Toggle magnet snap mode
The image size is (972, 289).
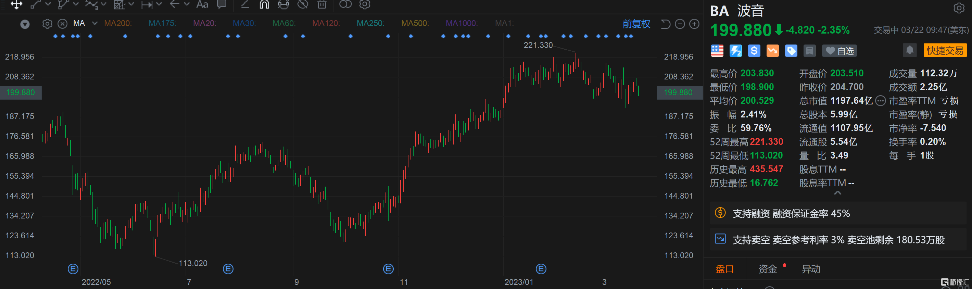(x=264, y=4)
